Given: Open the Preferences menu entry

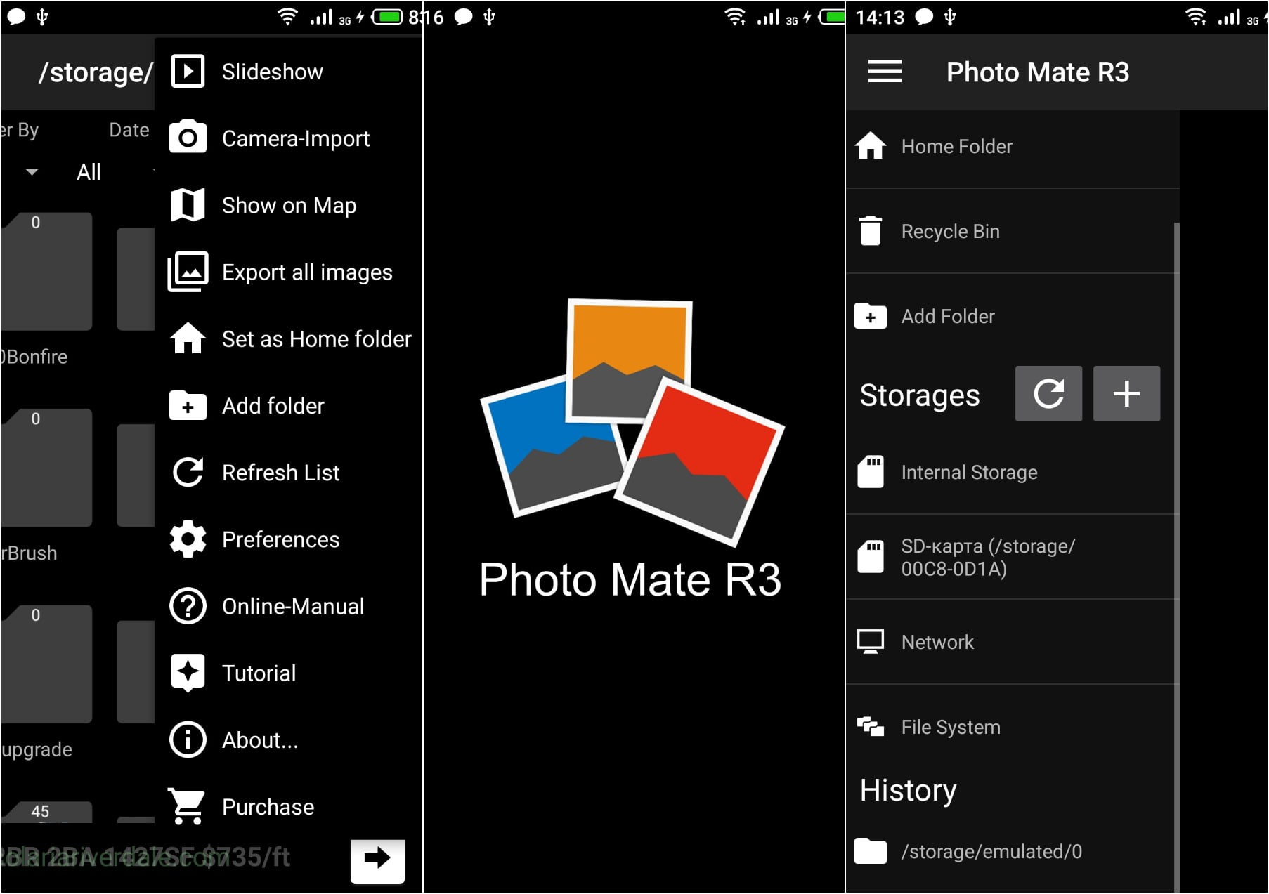Looking at the screenshot, I should (x=288, y=539).
